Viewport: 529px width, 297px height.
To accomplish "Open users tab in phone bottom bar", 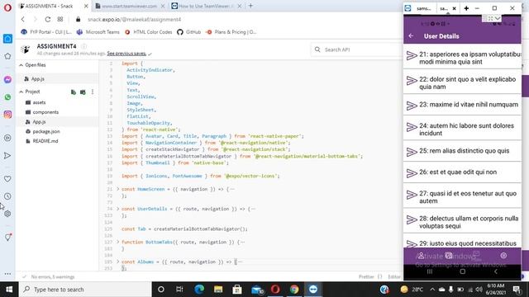I will coord(421,256).
